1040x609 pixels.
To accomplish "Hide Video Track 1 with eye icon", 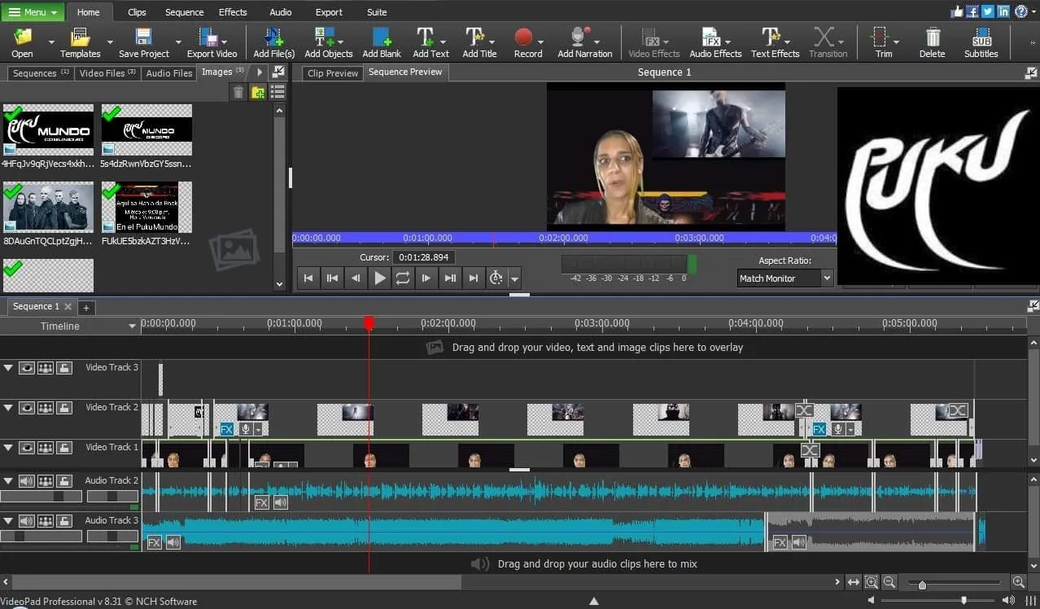I will (27, 448).
